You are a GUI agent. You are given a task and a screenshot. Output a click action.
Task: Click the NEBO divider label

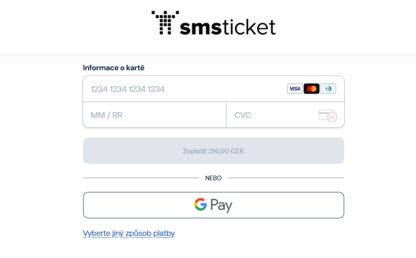tap(213, 178)
